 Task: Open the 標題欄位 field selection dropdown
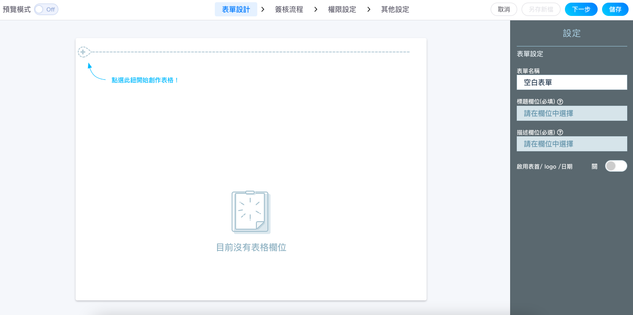tap(572, 113)
